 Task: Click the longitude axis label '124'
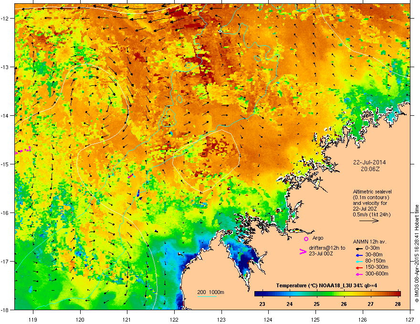(x=268, y=319)
